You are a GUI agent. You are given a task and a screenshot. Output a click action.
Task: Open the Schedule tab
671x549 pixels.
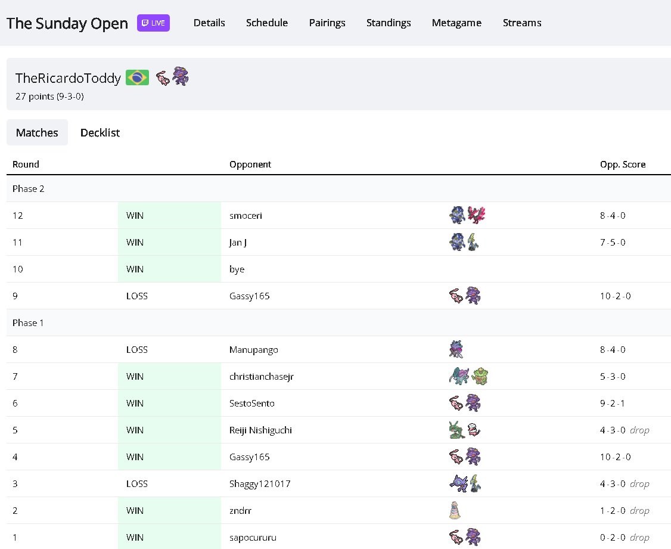pos(266,23)
